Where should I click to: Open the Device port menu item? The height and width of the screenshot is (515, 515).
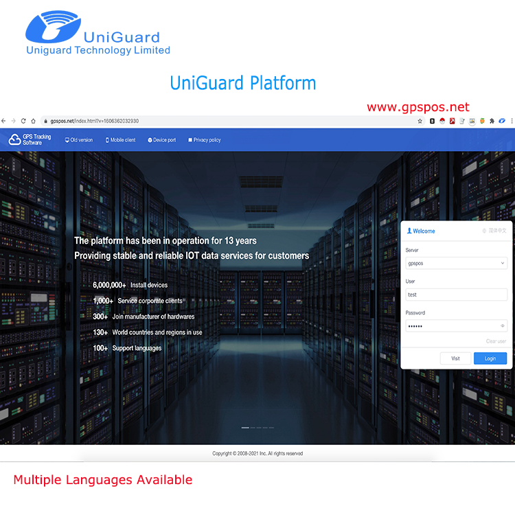(161, 140)
